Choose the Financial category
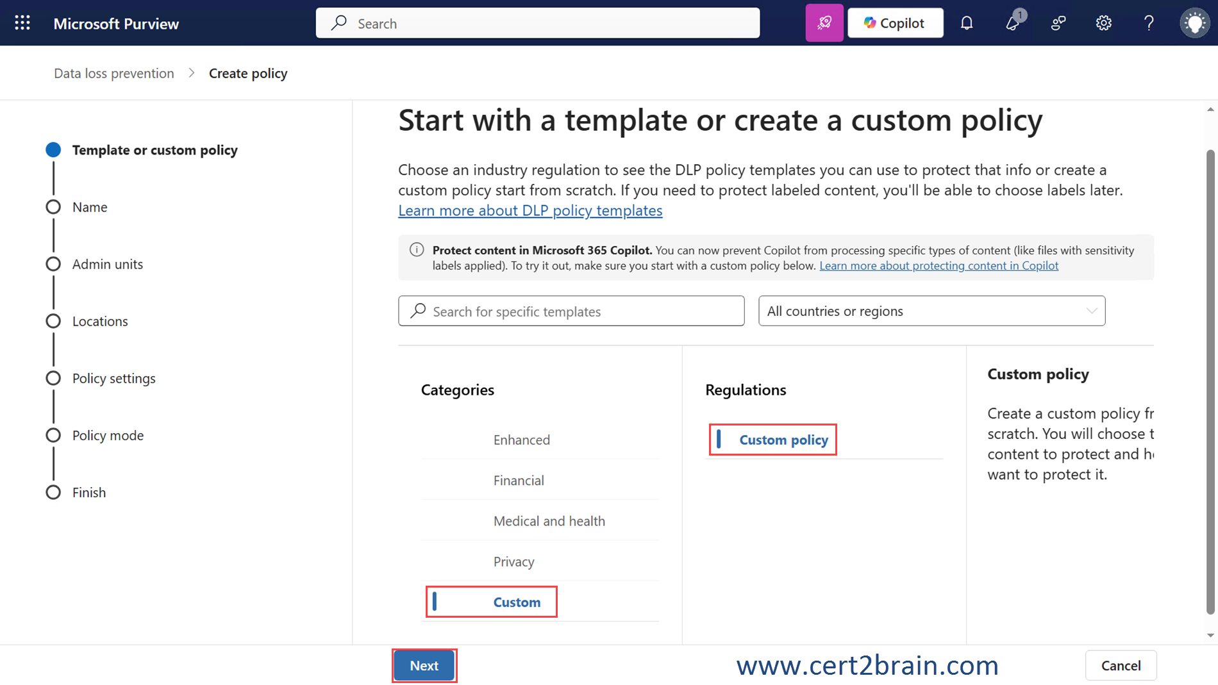 (x=519, y=480)
